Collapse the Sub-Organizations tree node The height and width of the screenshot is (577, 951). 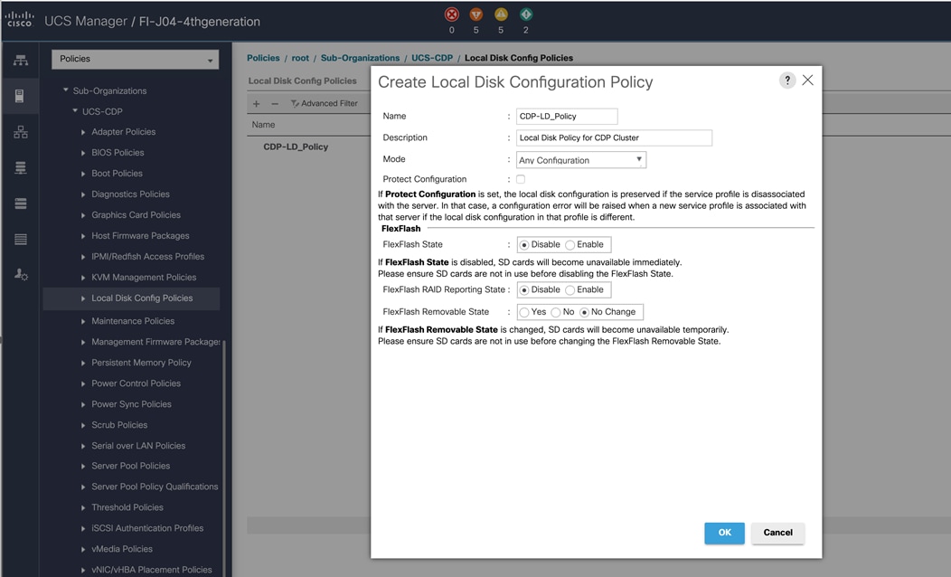[65, 90]
